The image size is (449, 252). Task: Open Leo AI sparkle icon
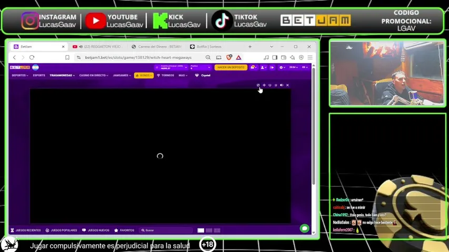point(292,57)
